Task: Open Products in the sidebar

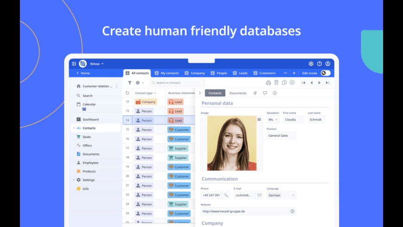Action: click(x=89, y=171)
